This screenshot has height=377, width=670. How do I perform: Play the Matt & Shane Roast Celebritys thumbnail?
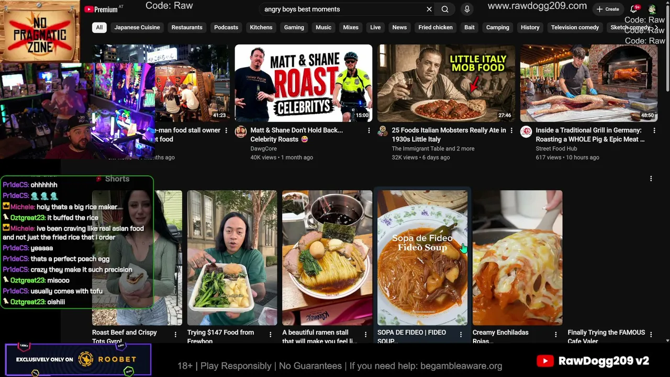tap(304, 83)
